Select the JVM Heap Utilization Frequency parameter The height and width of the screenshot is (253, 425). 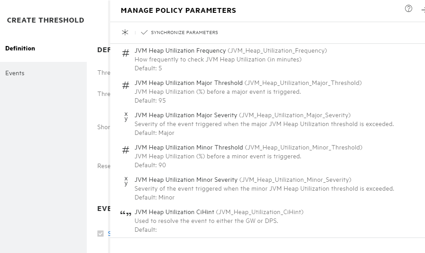[x=180, y=51]
